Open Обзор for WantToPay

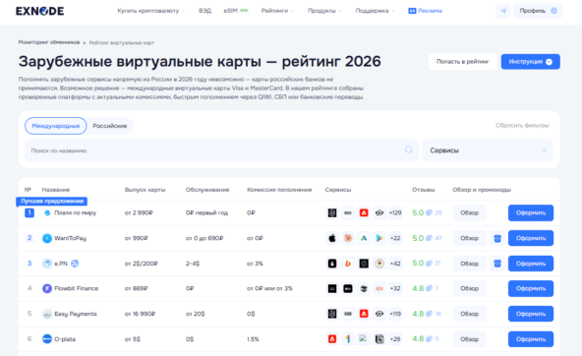point(469,238)
